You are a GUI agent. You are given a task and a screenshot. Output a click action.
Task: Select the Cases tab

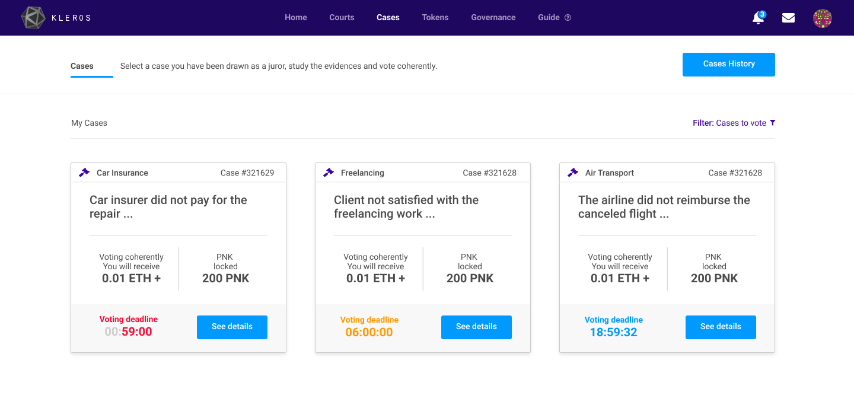click(82, 66)
